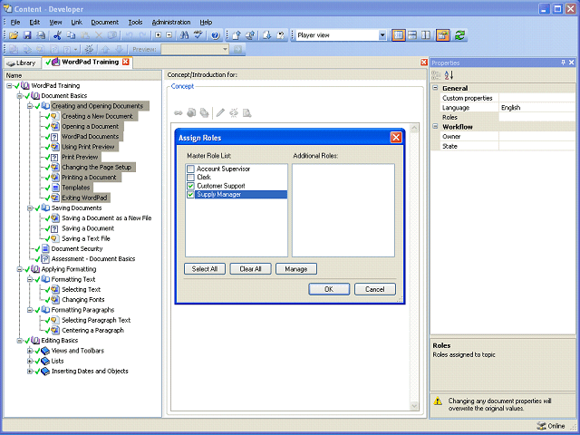The height and width of the screenshot is (435, 580).
Task: Click the Concept pane vertical scrollbar
Action: (x=414, y=267)
